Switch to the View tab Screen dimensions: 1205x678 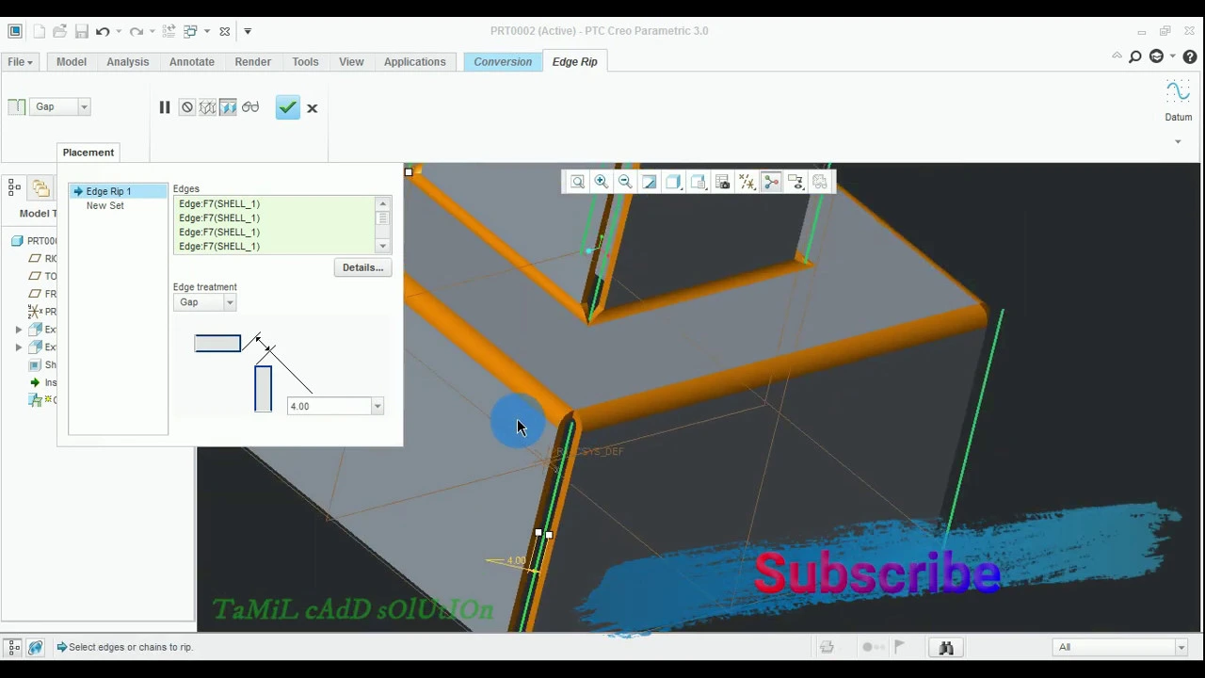tap(351, 62)
